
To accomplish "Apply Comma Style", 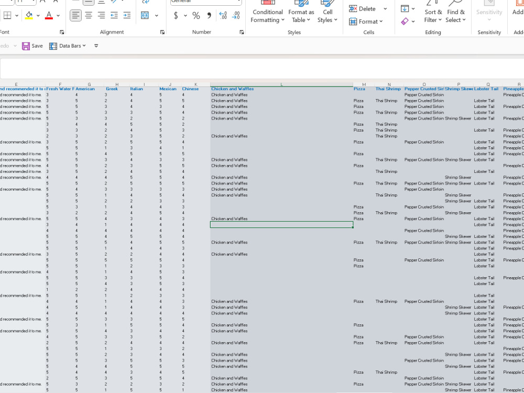I will coord(209,15).
